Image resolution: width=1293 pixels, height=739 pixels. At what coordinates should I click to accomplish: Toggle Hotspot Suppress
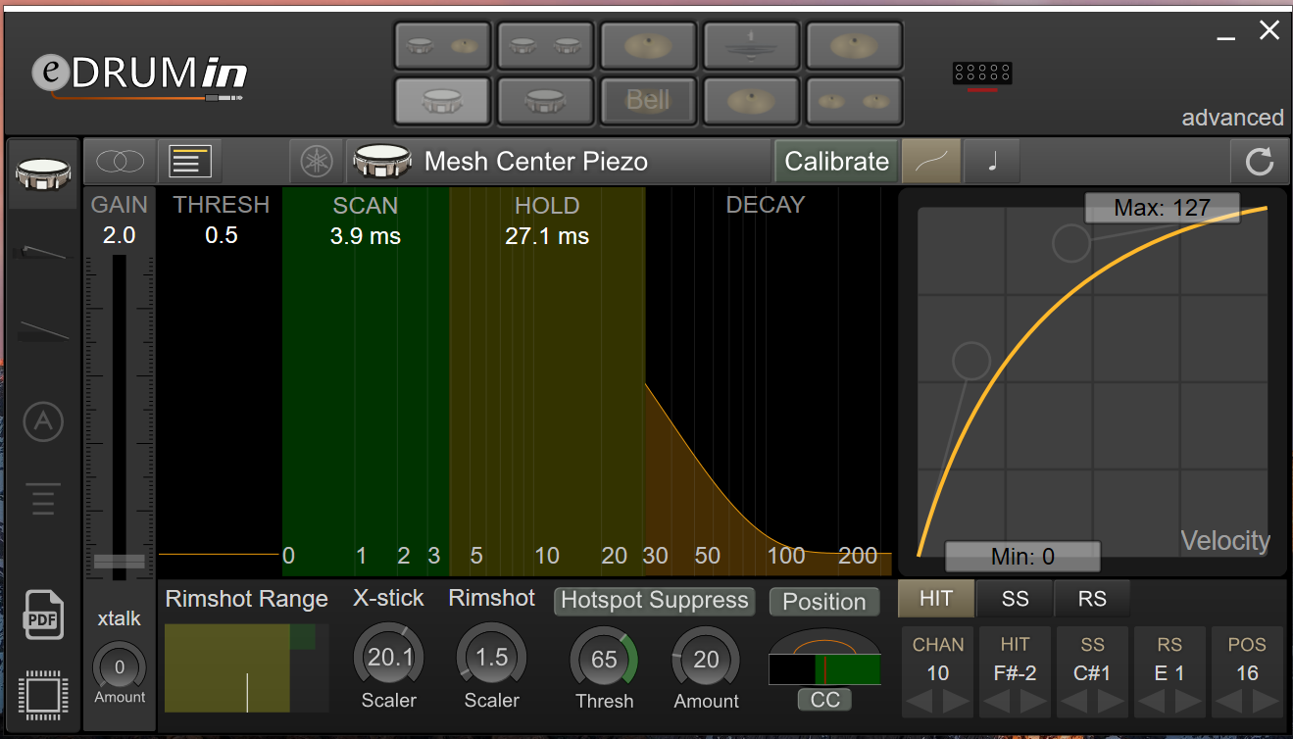[x=655, y=601]
